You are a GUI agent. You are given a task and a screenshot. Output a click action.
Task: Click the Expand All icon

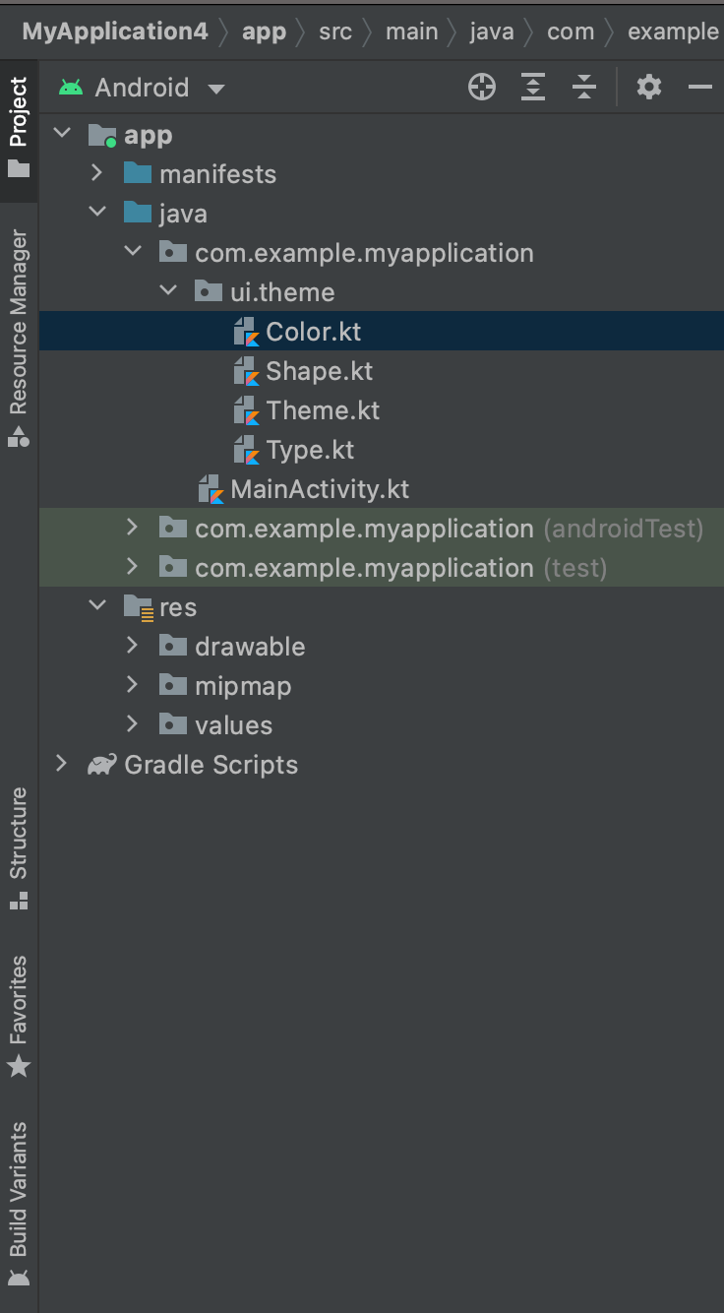[533, 88]
